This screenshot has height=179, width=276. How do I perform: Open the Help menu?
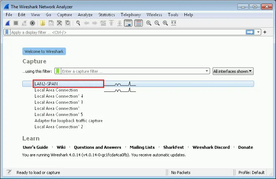188,15
